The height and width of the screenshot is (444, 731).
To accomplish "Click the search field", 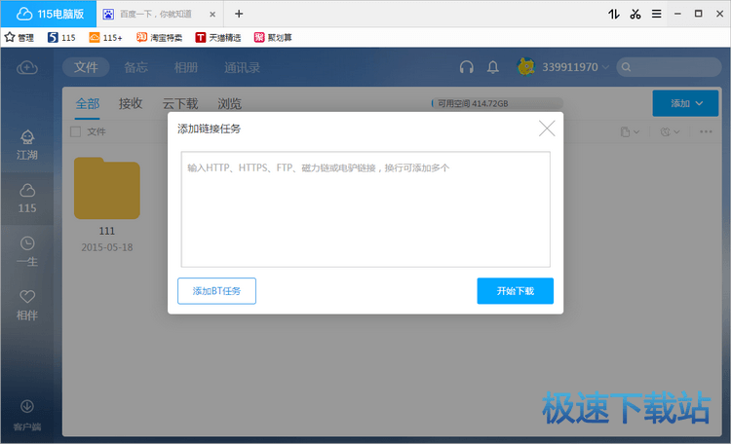I will [x=669, y=67].
